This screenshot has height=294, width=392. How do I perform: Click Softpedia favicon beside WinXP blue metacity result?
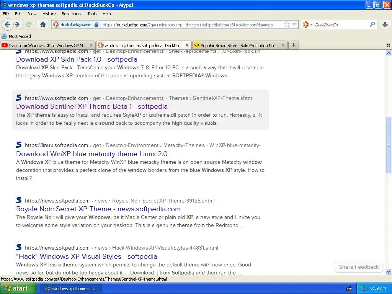pos(19,144)
